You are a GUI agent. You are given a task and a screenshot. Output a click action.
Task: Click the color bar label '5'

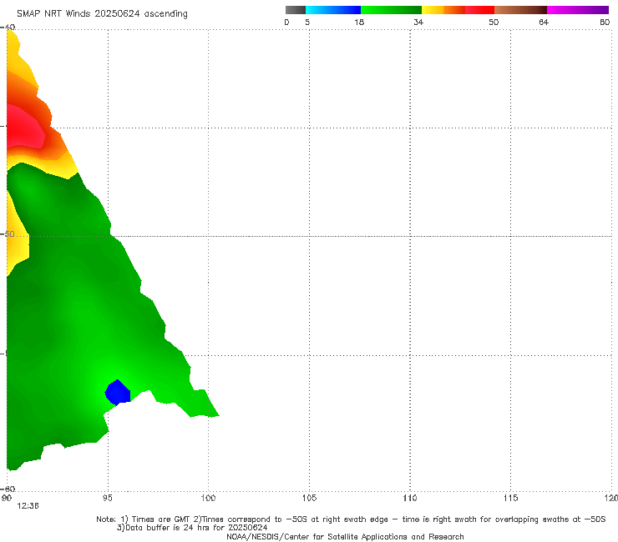[x=307, y=23]
